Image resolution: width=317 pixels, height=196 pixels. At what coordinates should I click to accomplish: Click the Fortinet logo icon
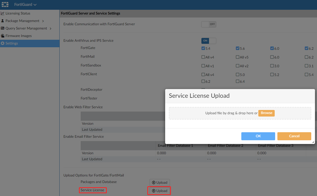(x=5, y=4)
